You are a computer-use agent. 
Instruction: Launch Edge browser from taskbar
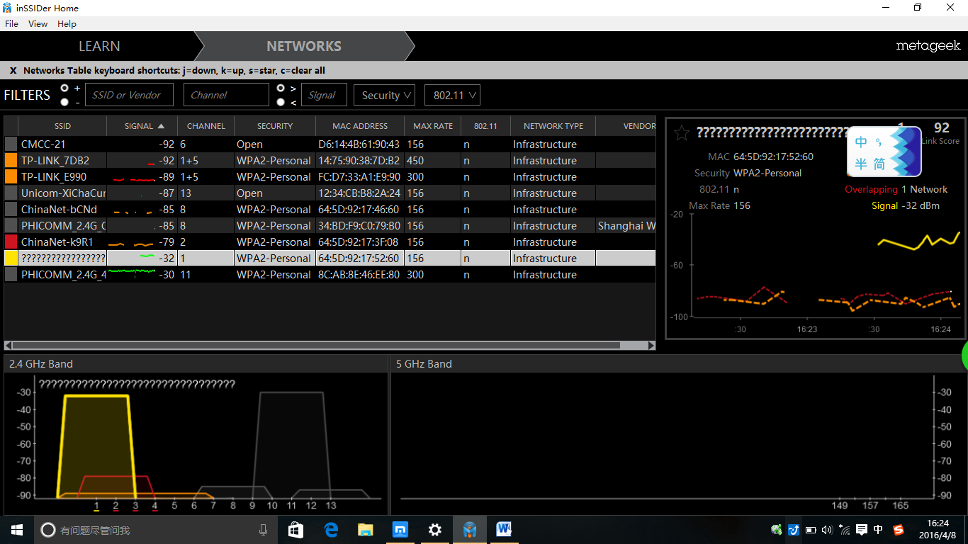click(x=331, y=530)
